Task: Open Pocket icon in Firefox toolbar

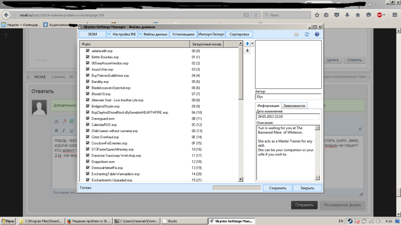Action: [x=336, y=15]
